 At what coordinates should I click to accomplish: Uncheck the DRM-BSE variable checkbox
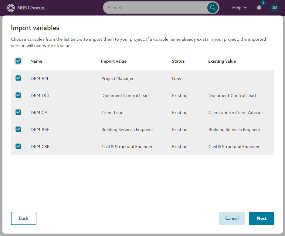pos(18,129)
